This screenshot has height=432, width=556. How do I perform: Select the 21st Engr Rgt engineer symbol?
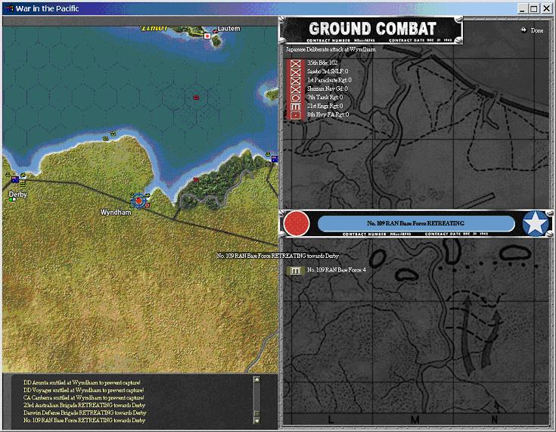295,106
